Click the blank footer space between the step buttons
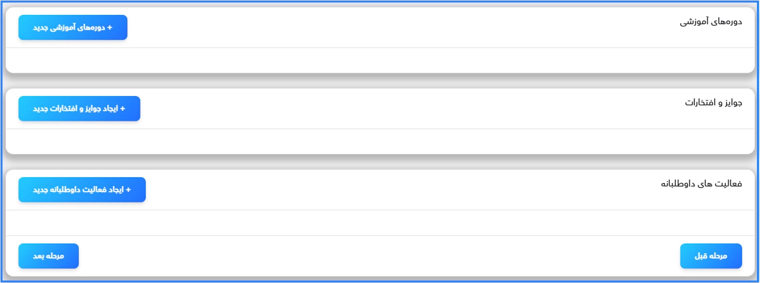Screen dimensions: 760x283 point(380,256)
